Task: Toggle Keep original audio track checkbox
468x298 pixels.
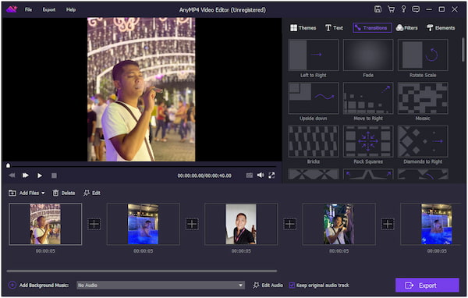Action: tap(292, 286)
